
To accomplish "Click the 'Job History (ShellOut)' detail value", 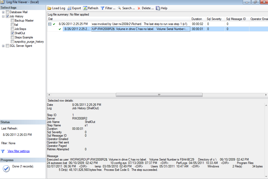I will pyautogui.click(x=85, y=108).
